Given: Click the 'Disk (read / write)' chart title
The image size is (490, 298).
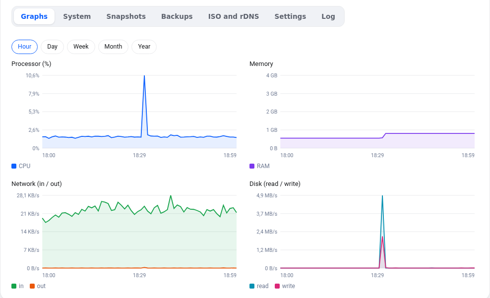Looking at the screenshot, I should (x=275, y=183).
